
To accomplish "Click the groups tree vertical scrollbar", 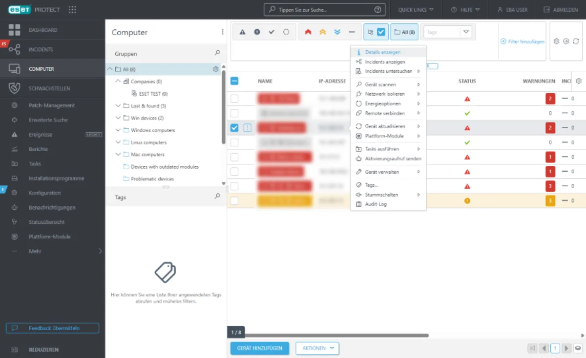I will pyautogui.click(x=224, y=106).
